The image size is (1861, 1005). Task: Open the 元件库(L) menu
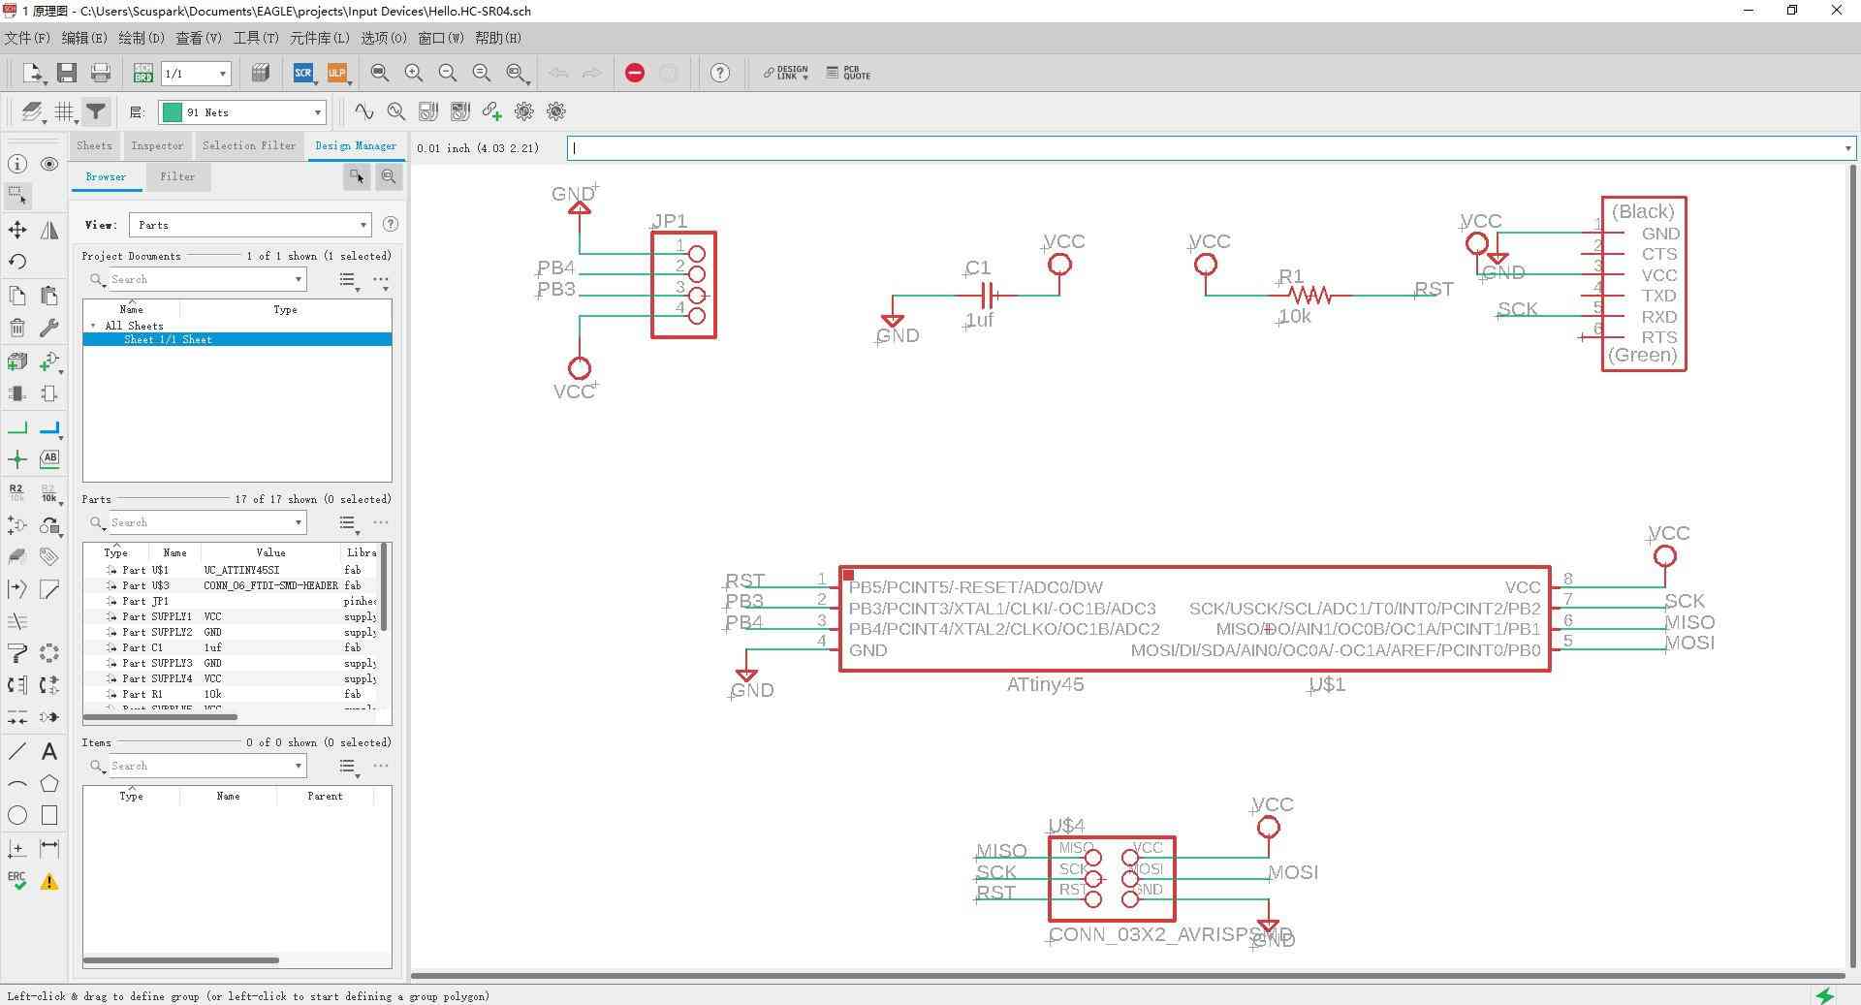point(320,38)
